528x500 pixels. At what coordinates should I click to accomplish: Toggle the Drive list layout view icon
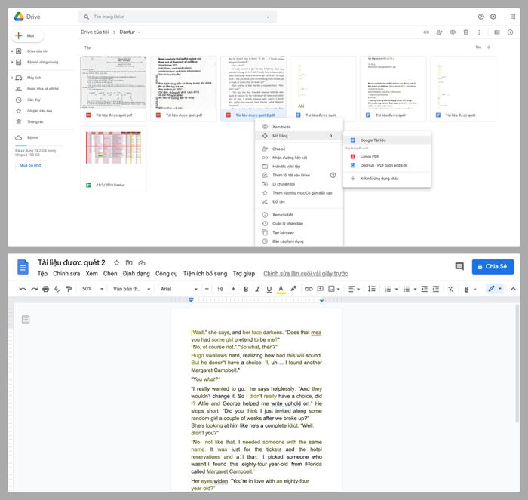click(496, 32)
